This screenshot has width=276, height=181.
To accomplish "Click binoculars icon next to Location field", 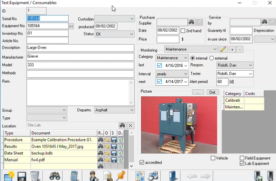I will click(122, 126).
